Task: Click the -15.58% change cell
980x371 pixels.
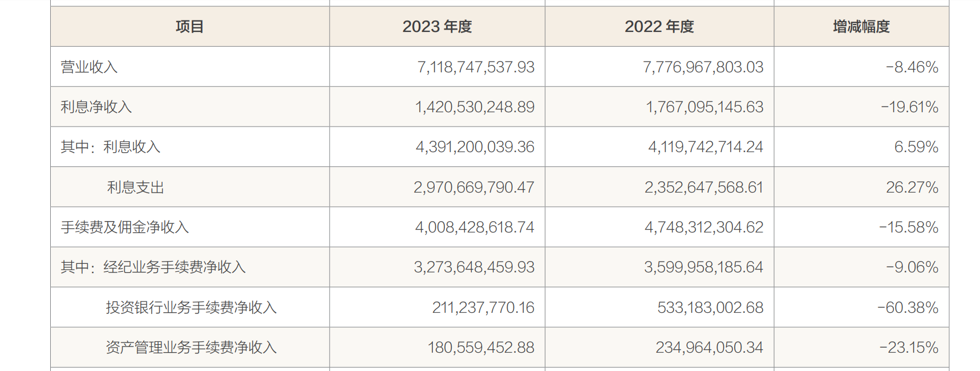Action: [908, 227]
